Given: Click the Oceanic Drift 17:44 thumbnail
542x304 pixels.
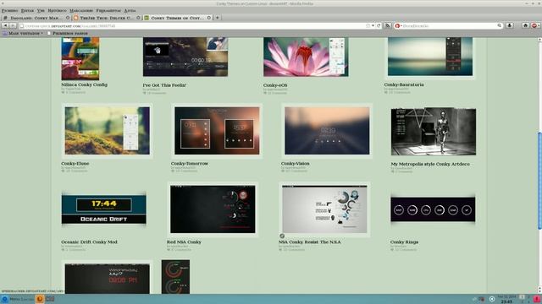Looking at the screenshot, I should click(x=103, y=209).
